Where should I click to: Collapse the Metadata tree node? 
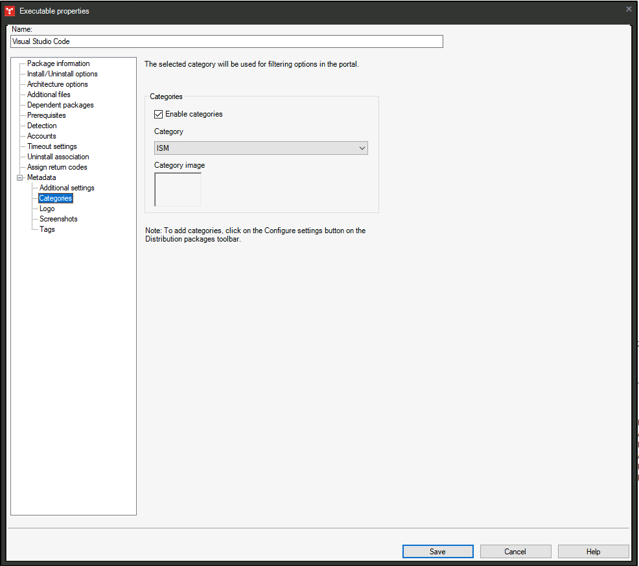(x=19, y=177)
